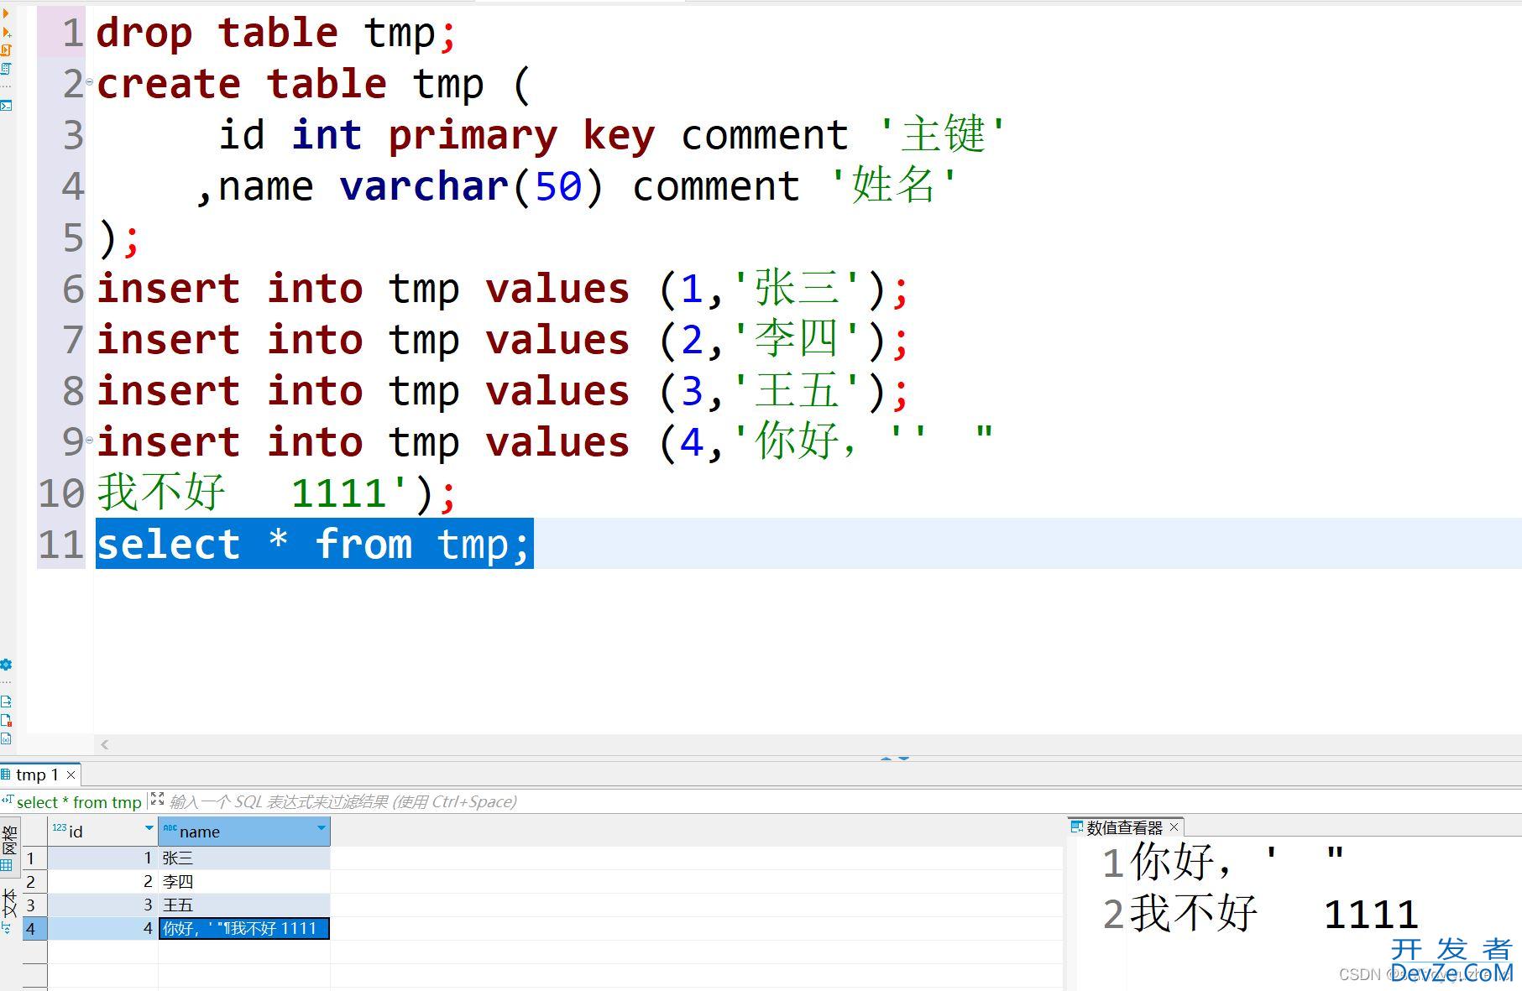Screen dimensions: 1522x991
Task: Execute SQL in a new tab icon
Action: [x=6, y=32]
